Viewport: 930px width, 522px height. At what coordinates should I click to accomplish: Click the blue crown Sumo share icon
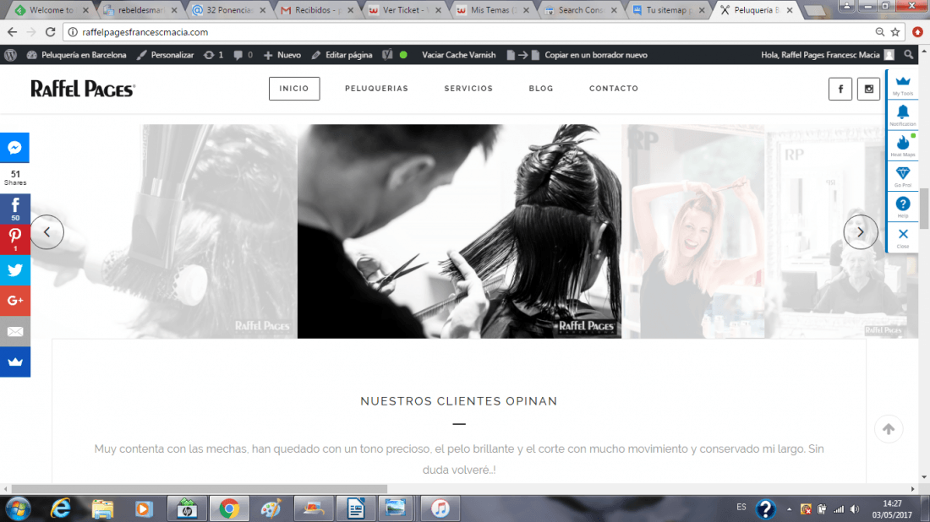15,362
